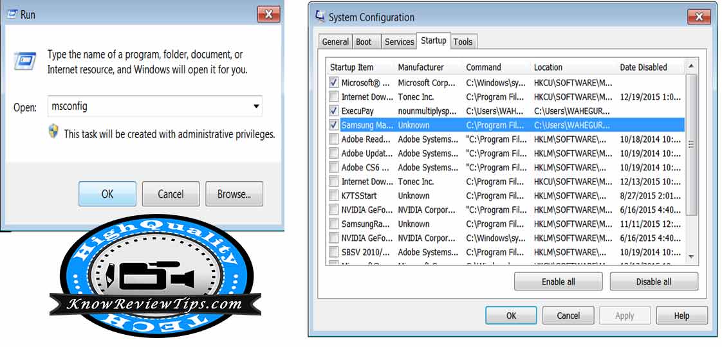The height and width of the screenshot is (347, 722).
Task: Click Browse... in the Run dialog
Action: 234,194
